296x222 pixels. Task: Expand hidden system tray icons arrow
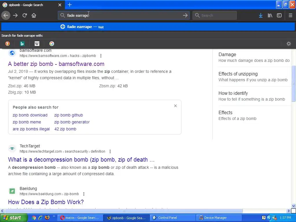269,218
